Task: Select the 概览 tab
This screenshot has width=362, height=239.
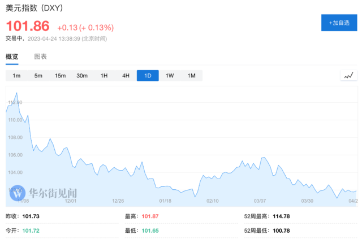Action: coord(12,57)
